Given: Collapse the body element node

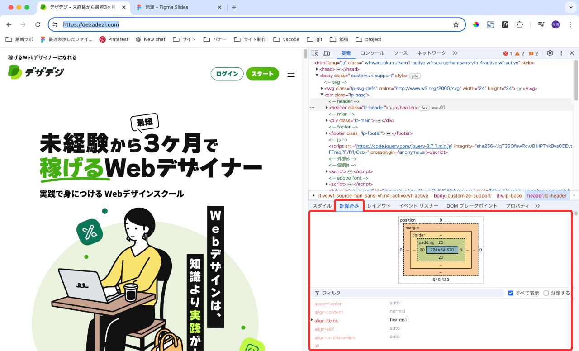Looking at the screenshot, I should (x=317, y=76).
